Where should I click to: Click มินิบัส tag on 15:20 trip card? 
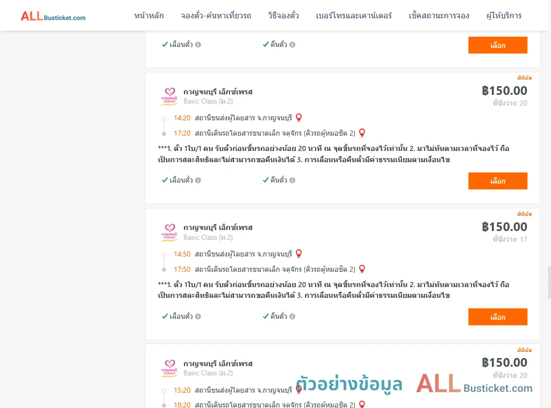click(524, 350)
